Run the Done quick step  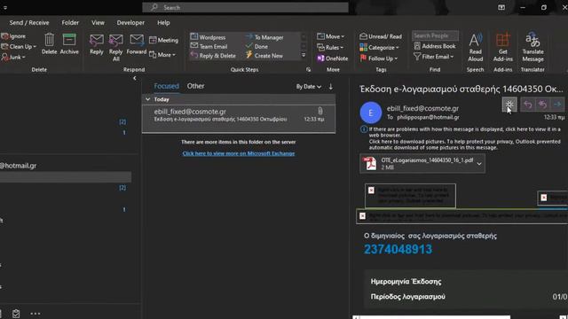tap(256, 46)
